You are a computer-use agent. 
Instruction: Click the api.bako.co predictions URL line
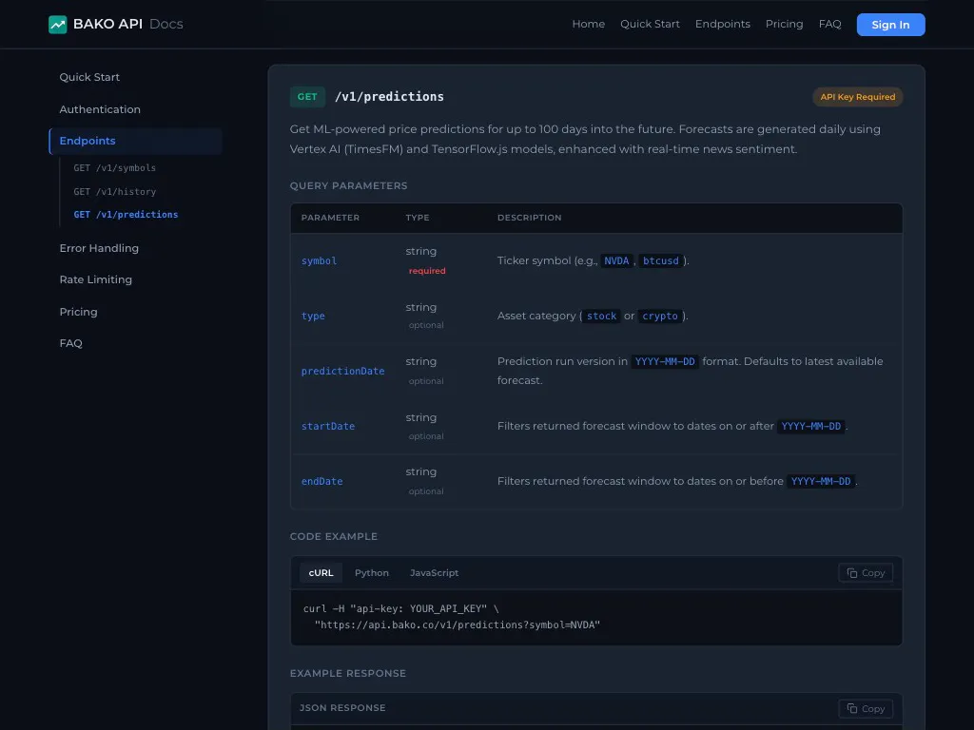click(x=458, y=625)
